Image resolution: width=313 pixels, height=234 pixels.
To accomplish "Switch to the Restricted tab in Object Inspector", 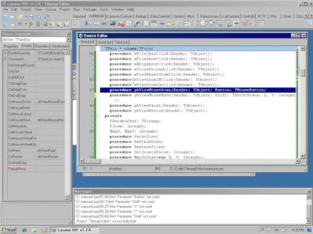I will pyautogui.click(x=60, y=46).
